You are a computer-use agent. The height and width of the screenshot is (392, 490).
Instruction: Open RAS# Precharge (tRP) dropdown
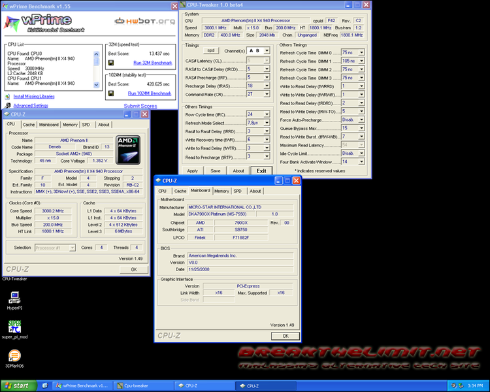coord(267,77)
